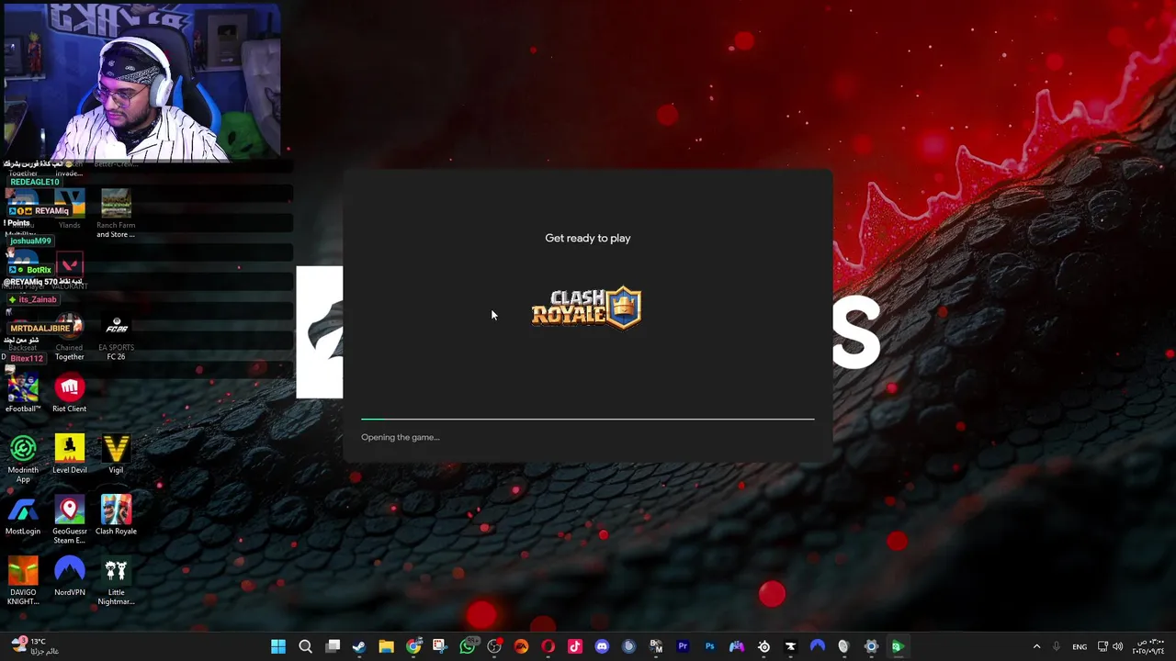Click MRTDAALJBIRE username in chat overlay
The width and height of the screenshot is (1176, 661).
pos(40,328)
